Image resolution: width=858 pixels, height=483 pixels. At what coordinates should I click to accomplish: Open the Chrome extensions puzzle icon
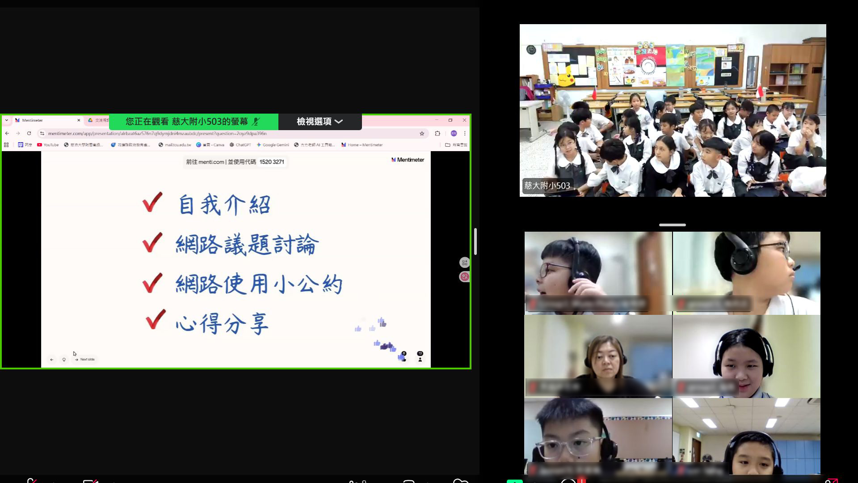(x=438, y=133)
